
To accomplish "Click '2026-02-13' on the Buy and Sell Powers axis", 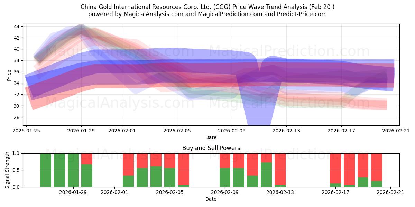I will [280, 192].
